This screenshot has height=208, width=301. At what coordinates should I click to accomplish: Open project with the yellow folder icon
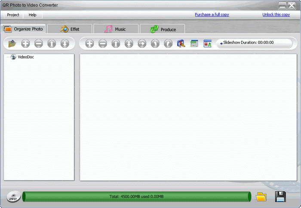261,197
